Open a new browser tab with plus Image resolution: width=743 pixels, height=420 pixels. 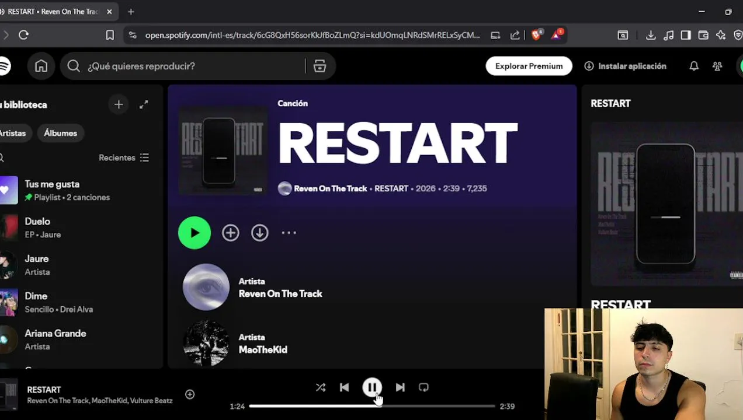pyautogui.click(x=131, y=12)
